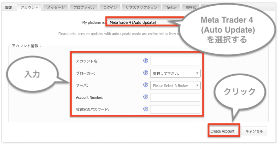Open help icon for 投資家のパスワード
The width and height of the screenshot is (278, 145).
click(146, 109)
